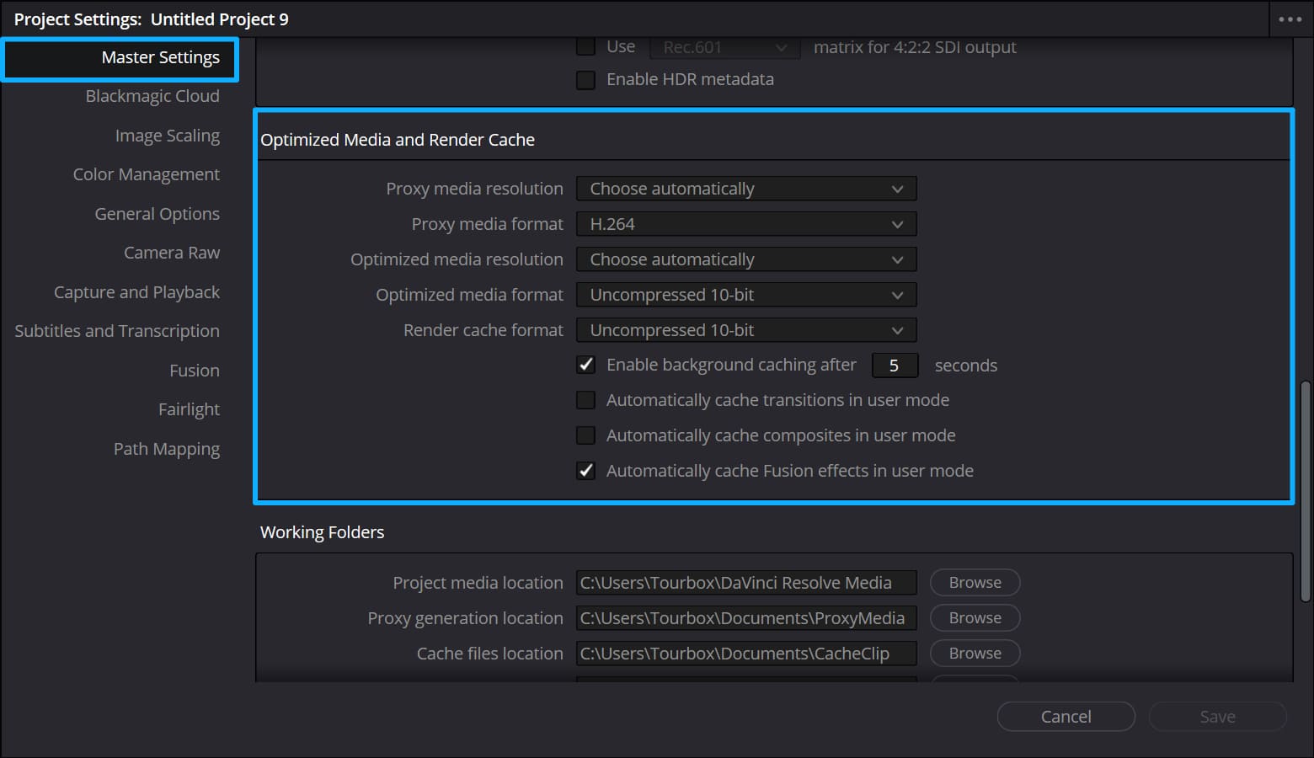Image resolution: width=1314 pixels, height=758 pixels.
Task: Browse for the Cache files location
Action: tap(975, 653)
